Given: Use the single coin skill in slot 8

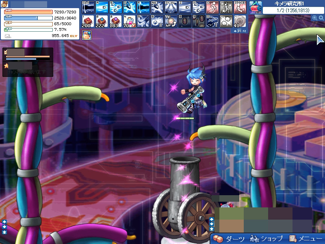Looking at the screenshot, I should [x=185, y=21].
